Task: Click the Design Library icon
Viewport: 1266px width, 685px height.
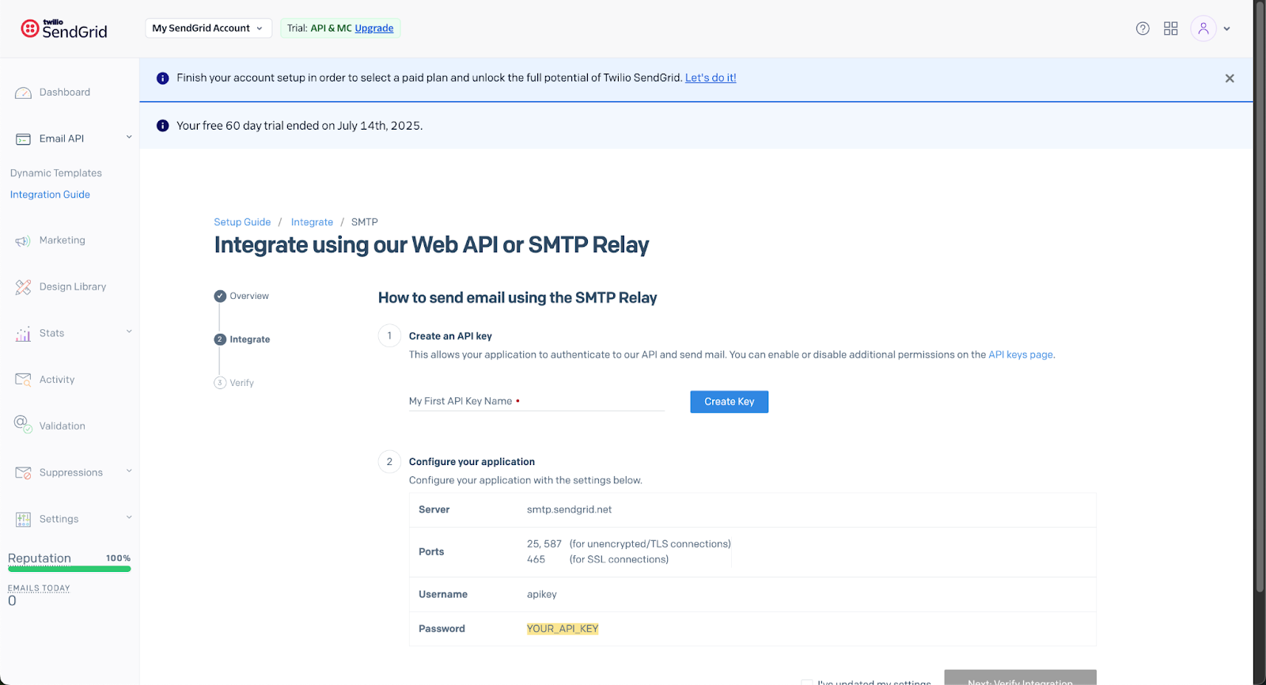Action: coord(23,287)
